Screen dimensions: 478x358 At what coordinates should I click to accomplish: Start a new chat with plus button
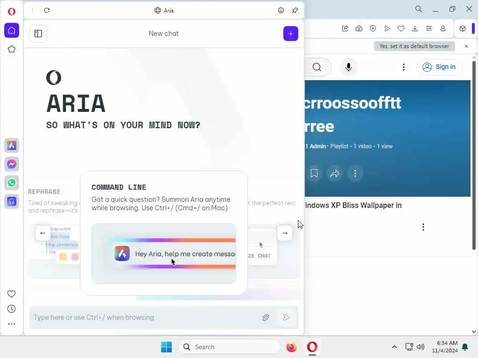[x=290, y=34]
